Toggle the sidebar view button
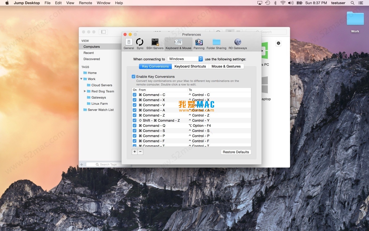369x231 pixels. pos(103,32)
